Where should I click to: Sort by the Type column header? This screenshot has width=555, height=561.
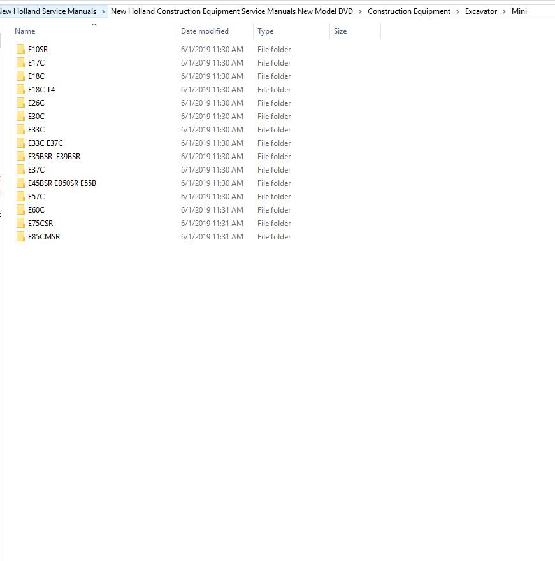[265, 31]
